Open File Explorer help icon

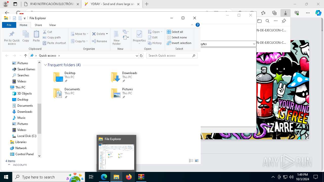(198, 25)
